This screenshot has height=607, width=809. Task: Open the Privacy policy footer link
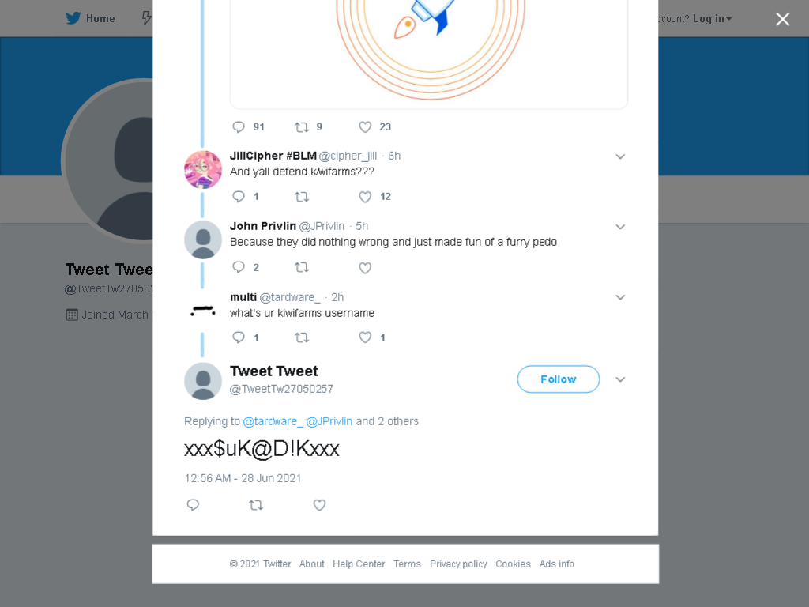coord(458,564)
